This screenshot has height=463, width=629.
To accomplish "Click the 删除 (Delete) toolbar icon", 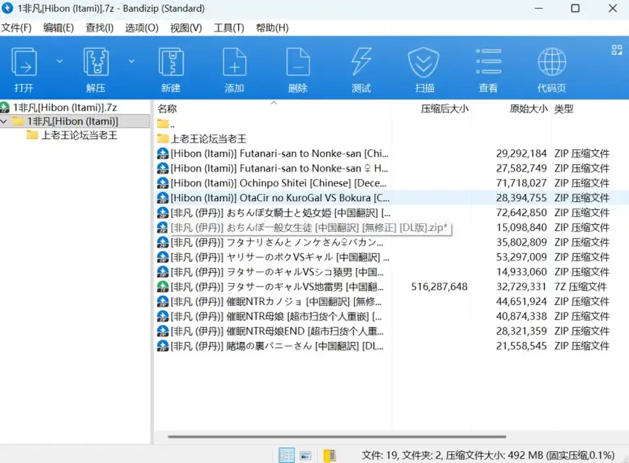I will point(298,62).
